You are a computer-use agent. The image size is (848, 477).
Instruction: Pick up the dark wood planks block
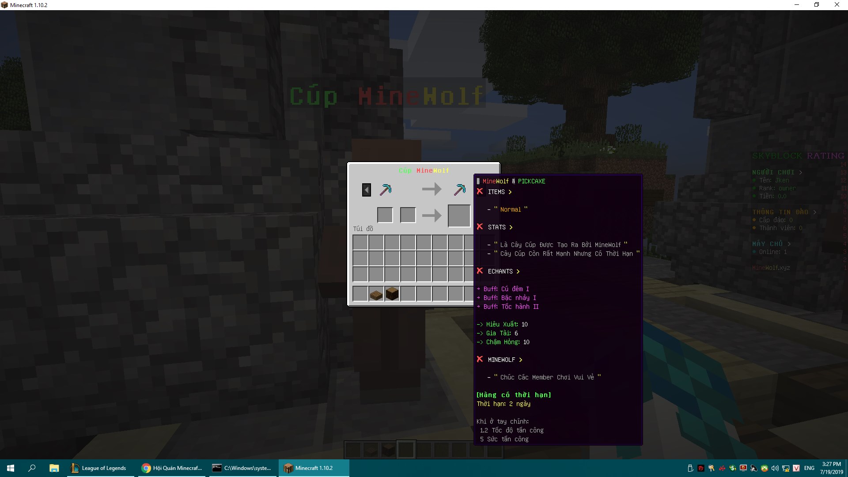(392, 294)
